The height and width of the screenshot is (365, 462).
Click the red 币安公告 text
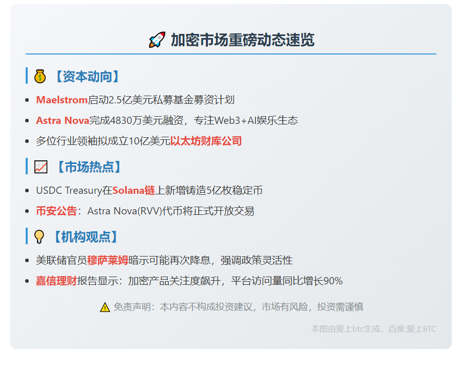(x=56, y=211)
